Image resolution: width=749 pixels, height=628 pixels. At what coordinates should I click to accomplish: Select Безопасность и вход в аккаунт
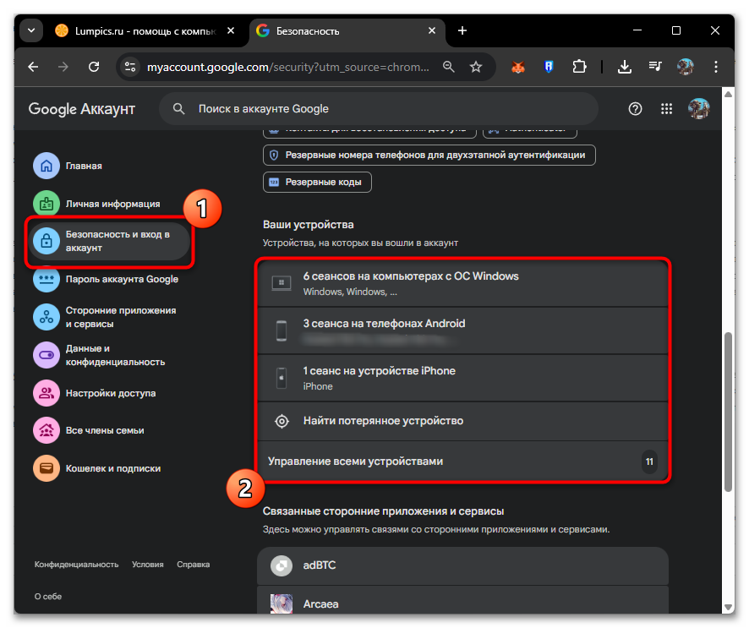[x=109, y=241]
